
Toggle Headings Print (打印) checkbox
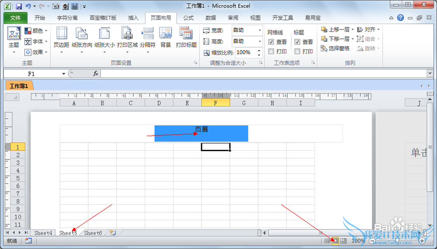coord(297,51)
